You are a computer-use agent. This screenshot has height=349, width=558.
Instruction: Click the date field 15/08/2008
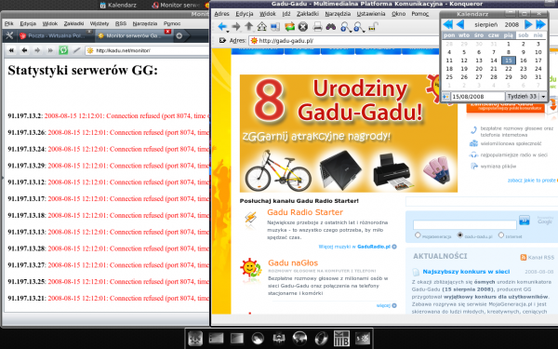[x=478, y=97]
